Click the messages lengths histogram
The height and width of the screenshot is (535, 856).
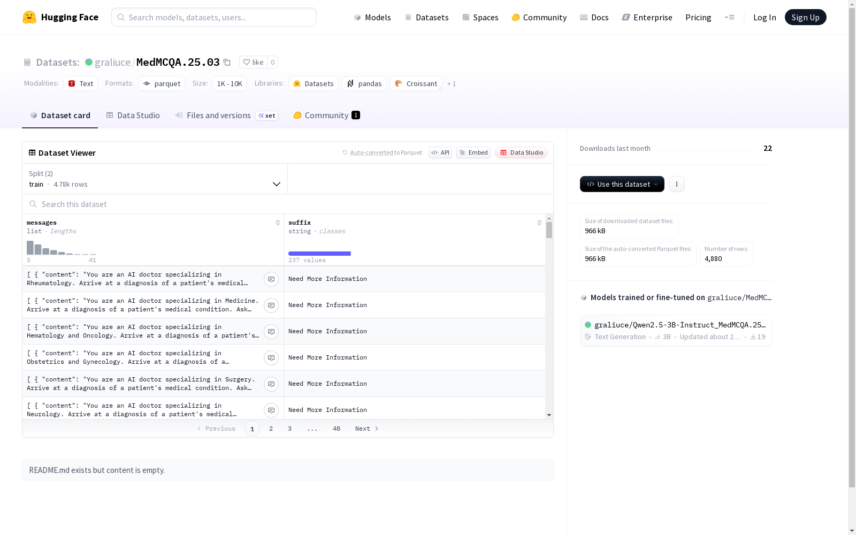pyautogui.click(x=62, y=247)
